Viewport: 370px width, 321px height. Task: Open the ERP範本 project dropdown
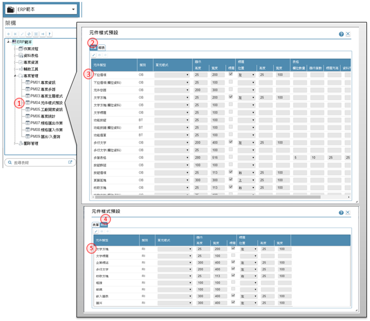73,9
